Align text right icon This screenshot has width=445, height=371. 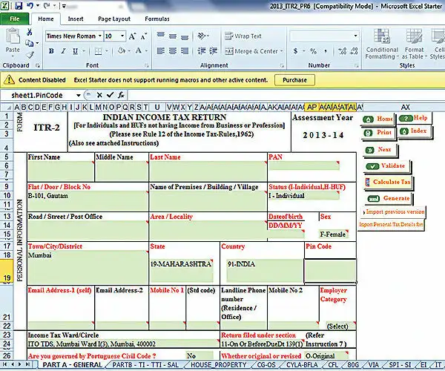(185, 50)
